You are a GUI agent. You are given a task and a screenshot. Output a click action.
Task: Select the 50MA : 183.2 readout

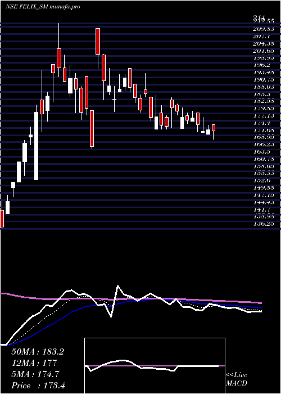[38, 352]
